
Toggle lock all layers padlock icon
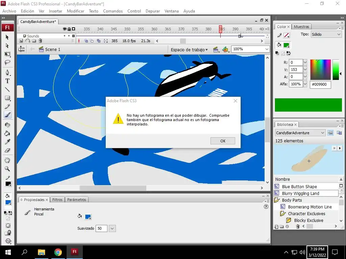coord(69,29)
